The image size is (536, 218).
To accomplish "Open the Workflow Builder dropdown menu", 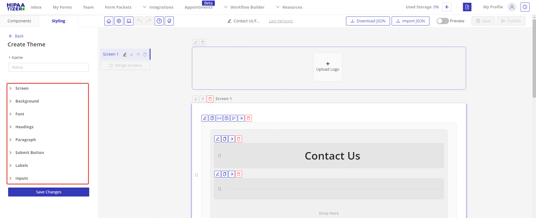I will click(244, 7).
